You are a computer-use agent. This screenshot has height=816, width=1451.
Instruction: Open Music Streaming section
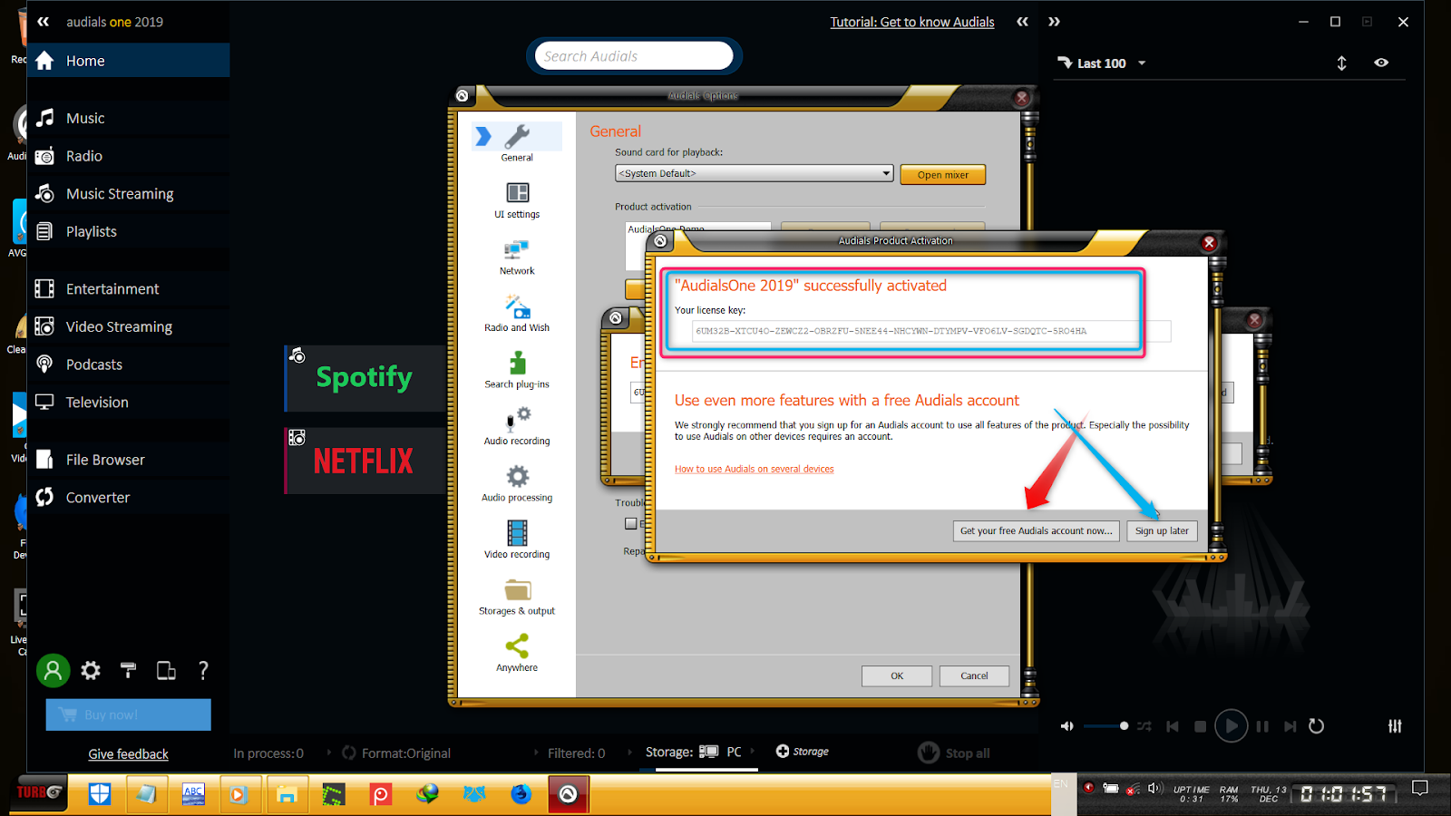click(x=129, y=194)
